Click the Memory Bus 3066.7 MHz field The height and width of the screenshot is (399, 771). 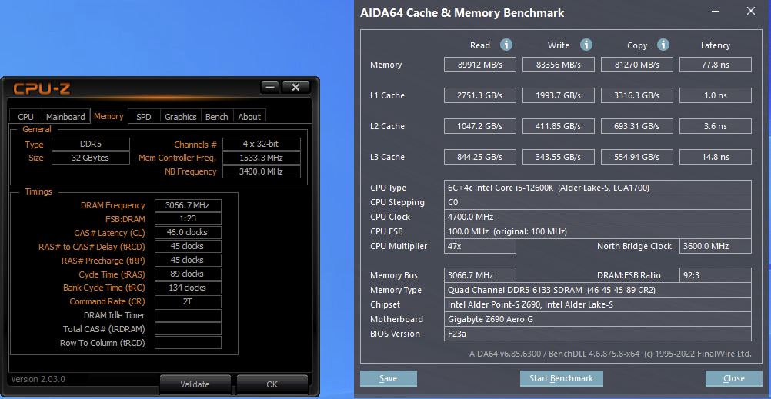tap(480, 275)
